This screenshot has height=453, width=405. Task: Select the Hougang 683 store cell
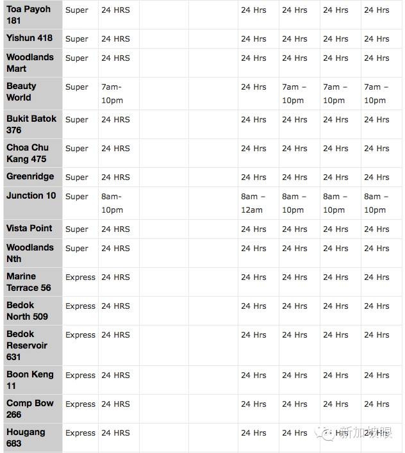click(x=26, y=438)
